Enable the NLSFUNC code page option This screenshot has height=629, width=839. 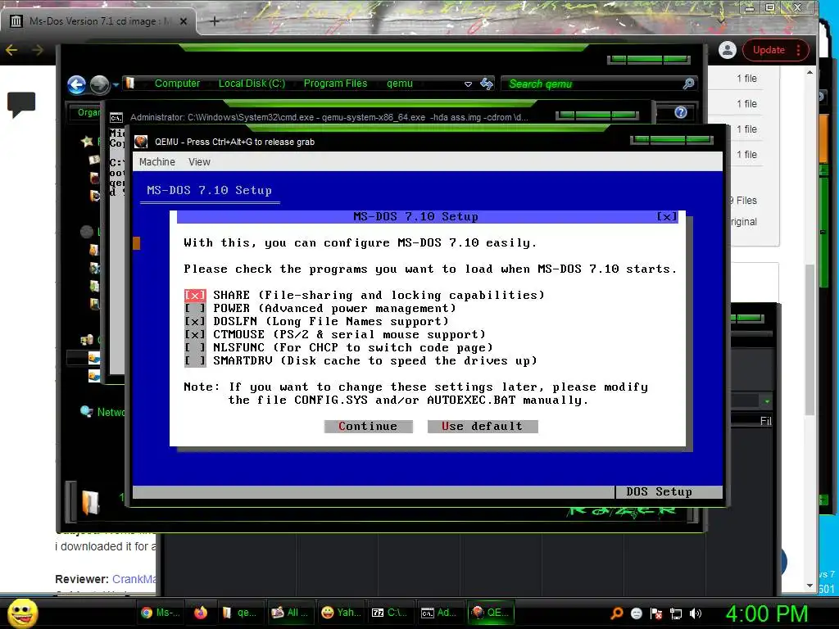tap(195, 347)
